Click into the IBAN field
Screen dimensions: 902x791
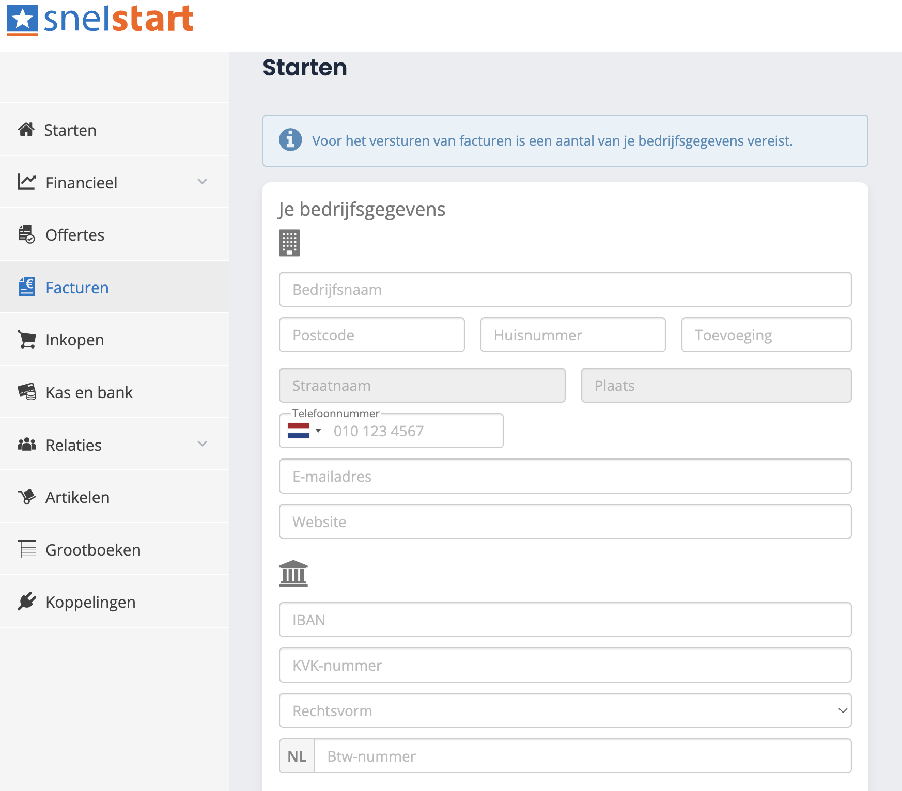pyautogui.click(x=565, y=620)
